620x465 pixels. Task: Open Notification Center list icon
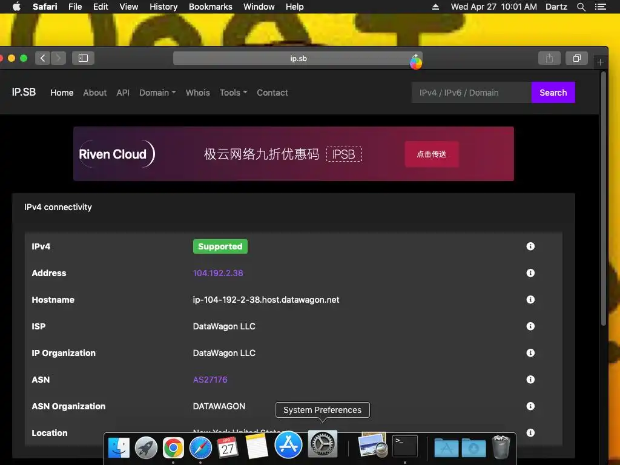point(601,7)
